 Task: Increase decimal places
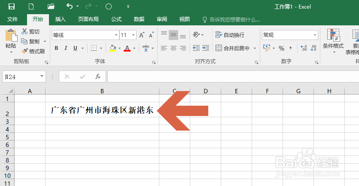[304, 48]
